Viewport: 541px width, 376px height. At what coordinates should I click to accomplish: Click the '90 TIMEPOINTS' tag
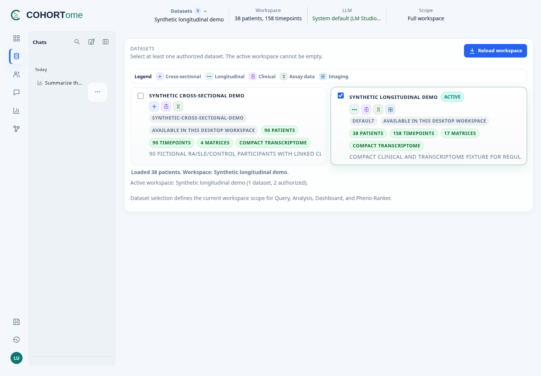172,143
